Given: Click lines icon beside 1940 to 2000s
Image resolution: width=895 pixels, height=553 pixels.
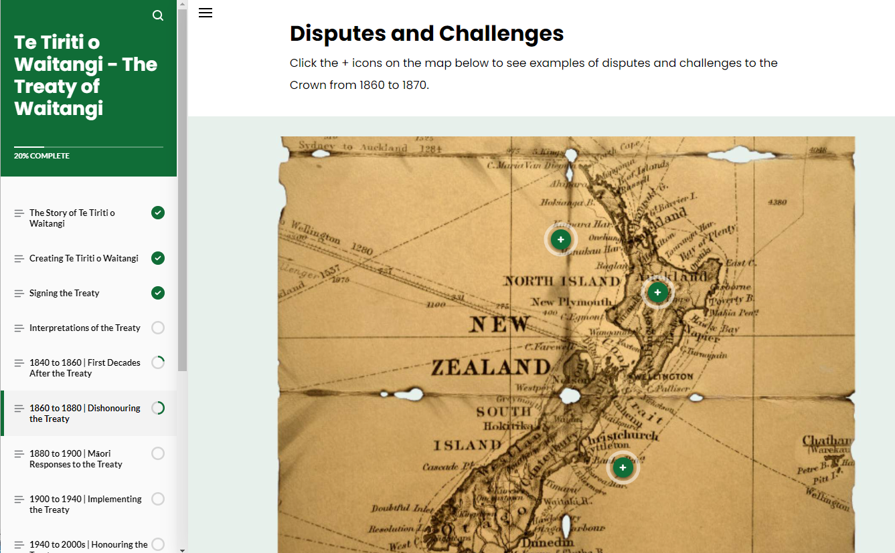Looking at the screenshot, I should pos(19,545).
